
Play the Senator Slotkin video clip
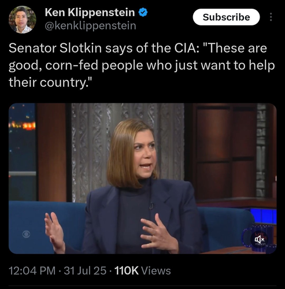click(143, 179)
